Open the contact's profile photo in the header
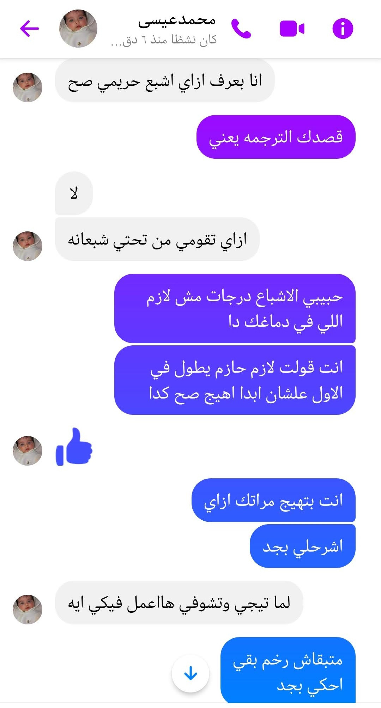The image size is (381, 708). click(x=78, y=29)
